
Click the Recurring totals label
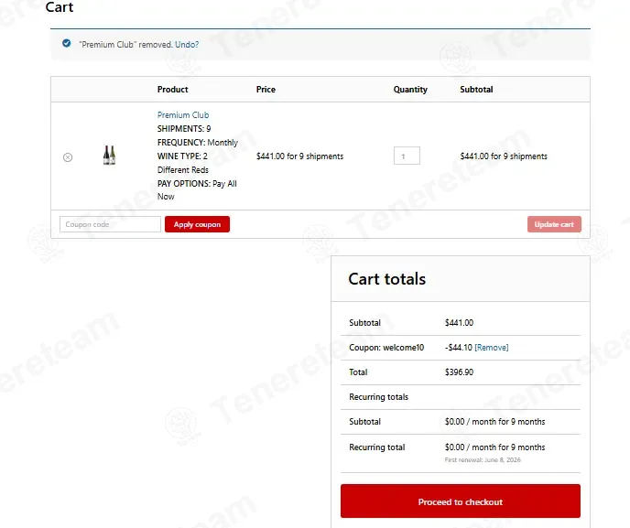(x=378, y=397)
